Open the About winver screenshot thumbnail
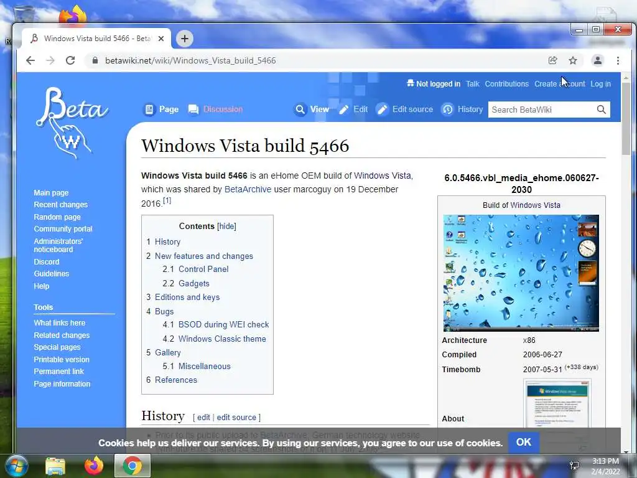The height and width of the screenshot is (478, 637). tap(557, 403)
